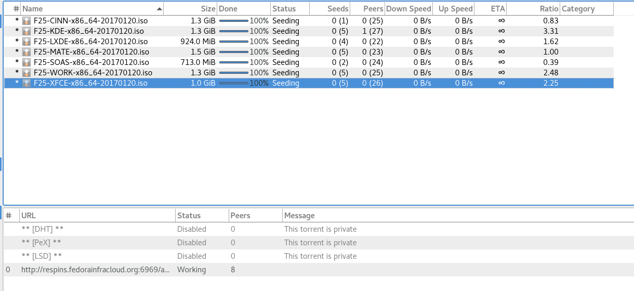The height and width of the screenshot is (291, 634).
Task: Click ratio value 1.62
Action: pos(551,42)
